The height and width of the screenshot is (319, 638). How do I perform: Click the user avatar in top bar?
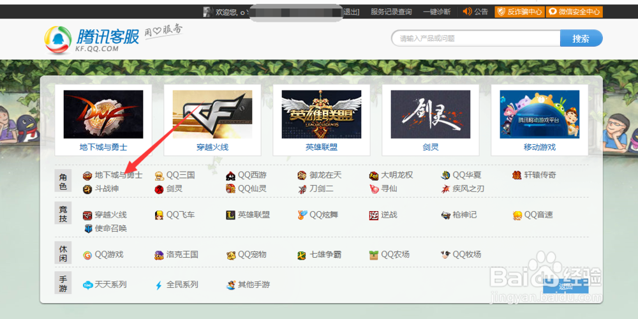pyautogui.click(x=208, y=11)
